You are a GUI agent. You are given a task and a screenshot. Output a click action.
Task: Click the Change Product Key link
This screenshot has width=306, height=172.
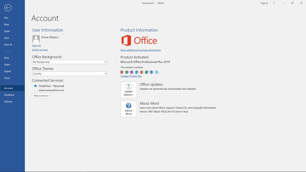(131, 76)
